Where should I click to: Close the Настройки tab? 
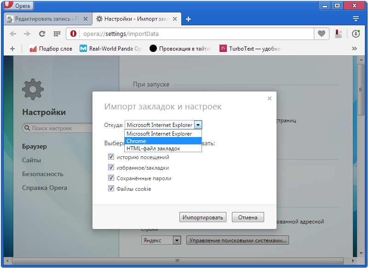click(x=175, y=19)
